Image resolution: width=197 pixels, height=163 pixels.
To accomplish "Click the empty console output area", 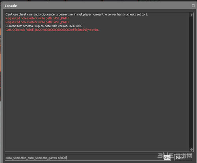I will tap(97, 91).
